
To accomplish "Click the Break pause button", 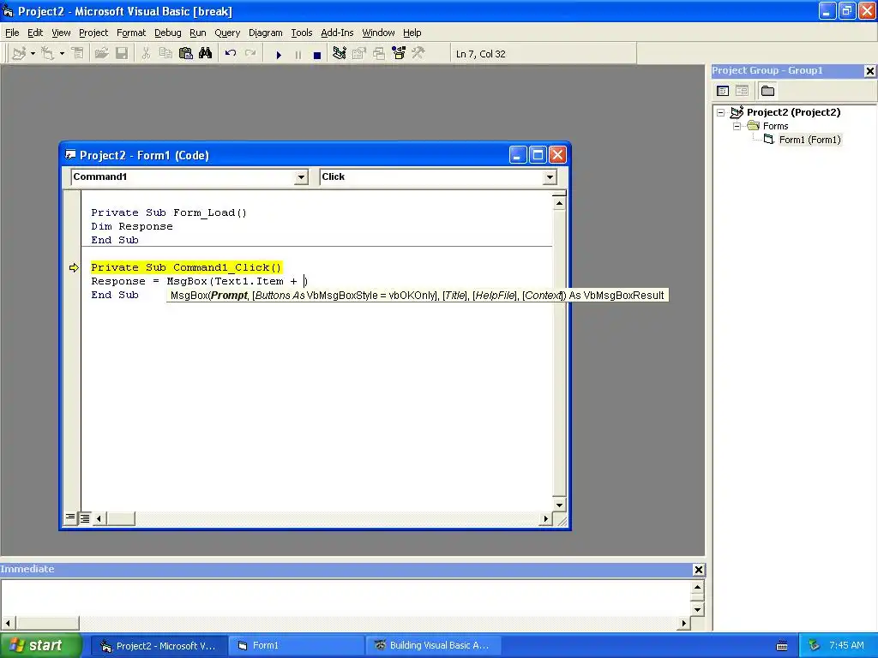I will tap(298, 55).
